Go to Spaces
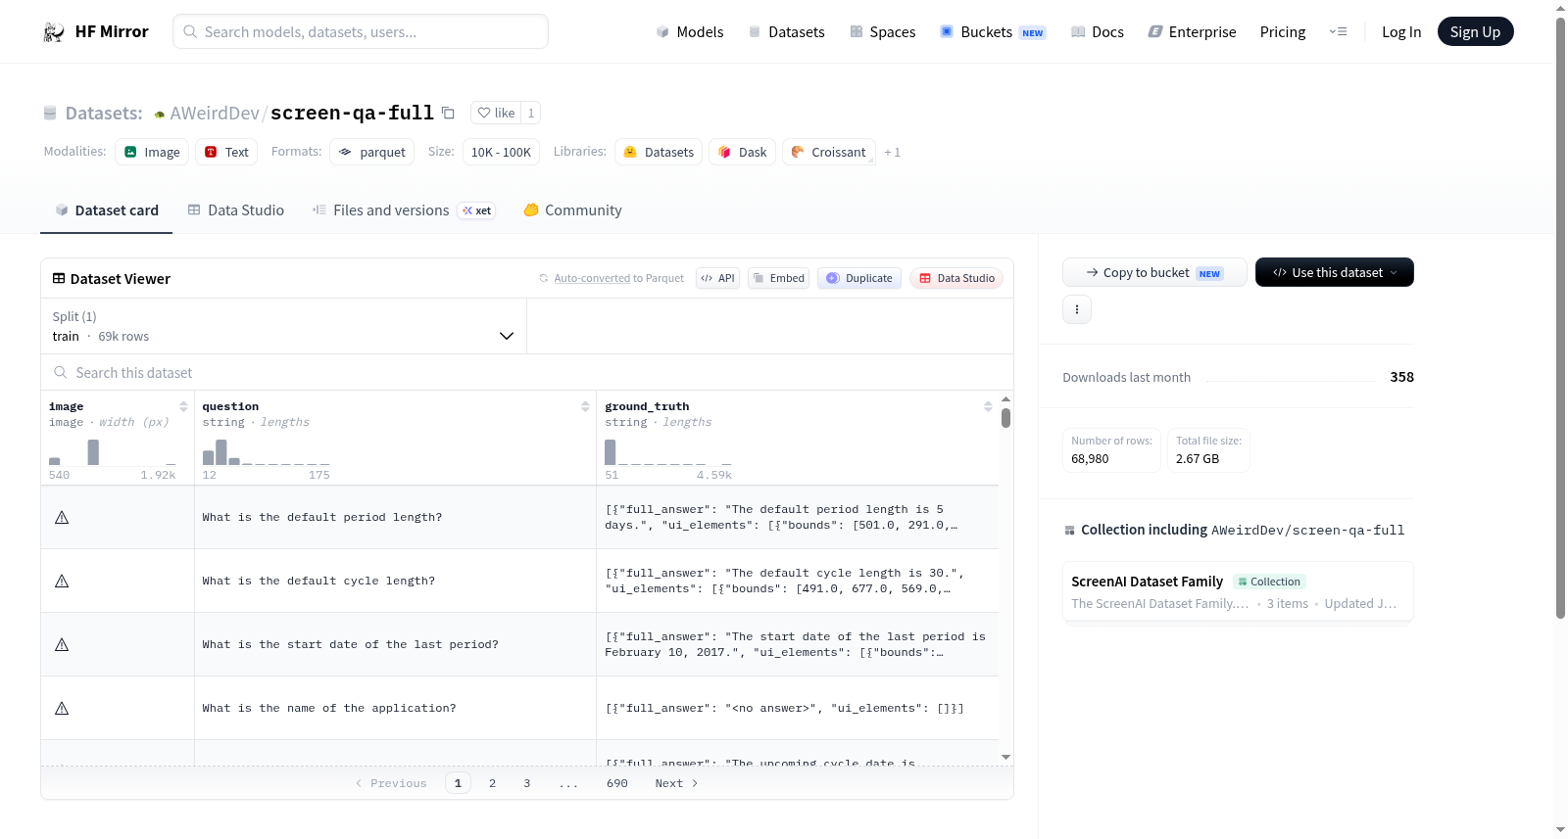 point(882,31)
